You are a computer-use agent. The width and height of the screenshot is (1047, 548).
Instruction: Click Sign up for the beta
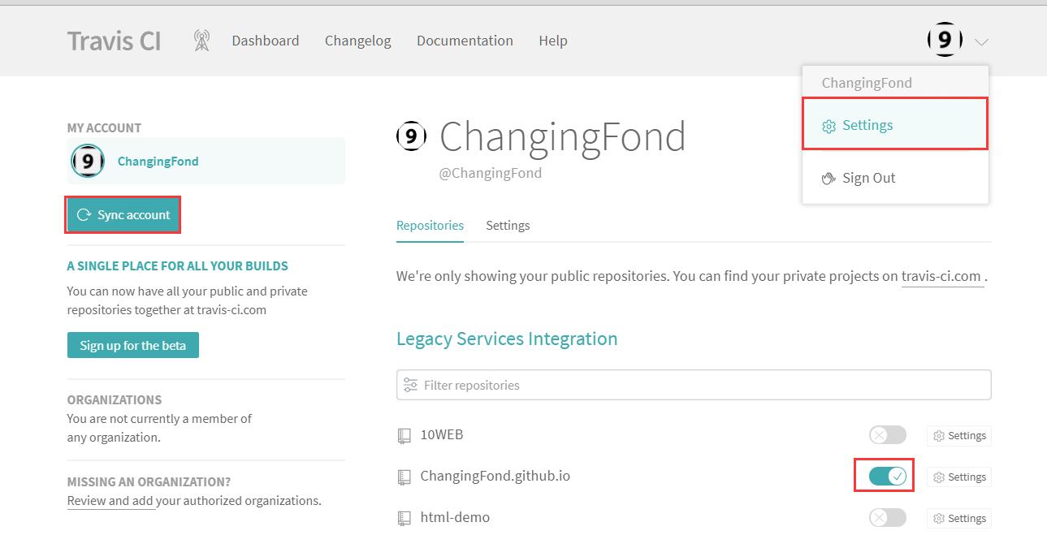(133, 345)
